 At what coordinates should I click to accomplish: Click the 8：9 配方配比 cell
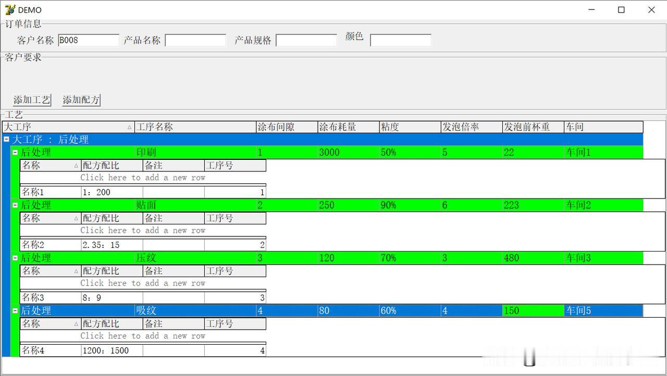click(112, 298)
